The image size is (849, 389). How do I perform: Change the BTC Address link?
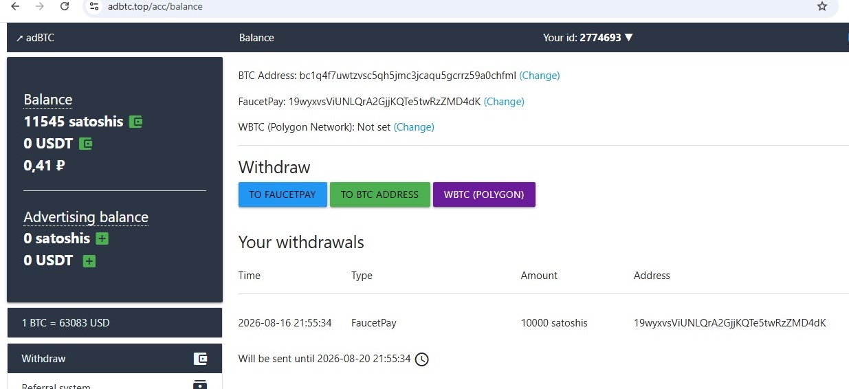(540, 76)
